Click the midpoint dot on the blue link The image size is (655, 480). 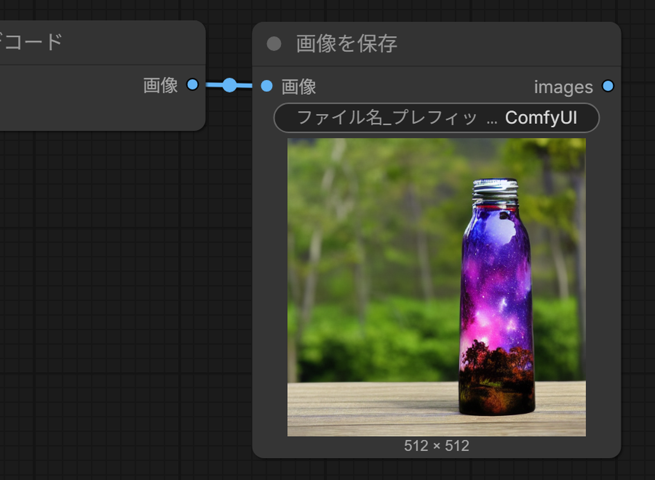coord(230,85)
